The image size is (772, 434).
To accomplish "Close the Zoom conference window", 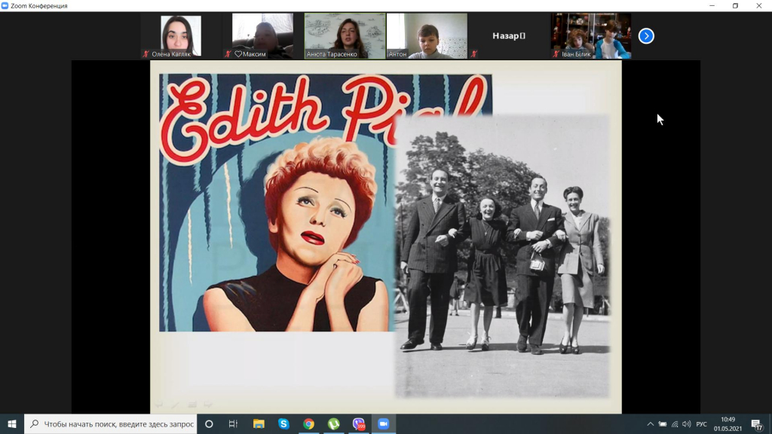I will coord(758,6).
